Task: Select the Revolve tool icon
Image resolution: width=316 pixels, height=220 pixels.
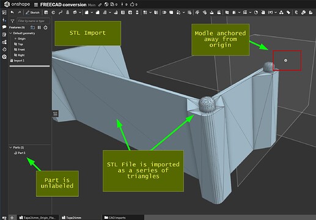Action: point(53,12)
